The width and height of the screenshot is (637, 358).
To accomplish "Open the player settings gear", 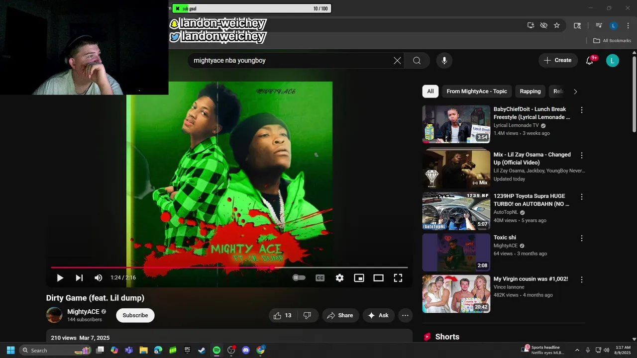I will (339, 278).
